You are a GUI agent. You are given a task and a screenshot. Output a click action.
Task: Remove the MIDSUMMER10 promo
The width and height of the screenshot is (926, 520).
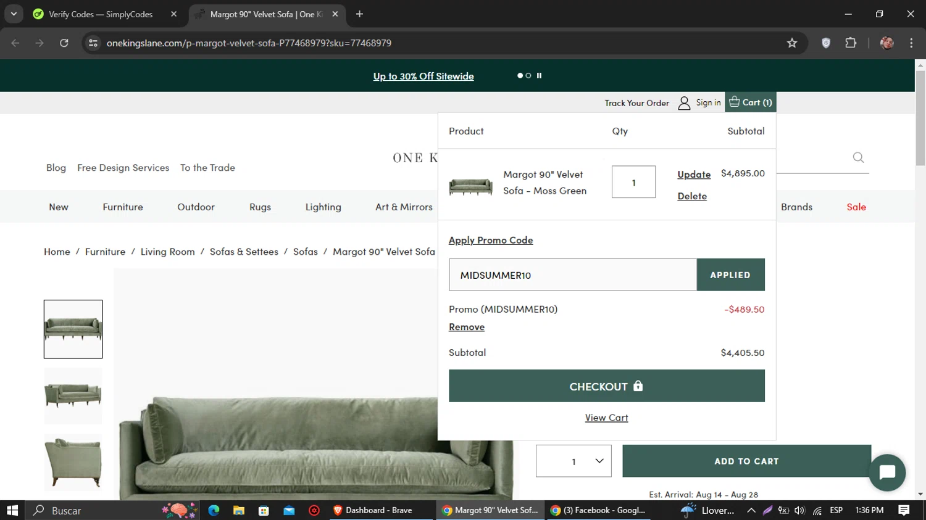pyautogui.click(x=467, y=327)
